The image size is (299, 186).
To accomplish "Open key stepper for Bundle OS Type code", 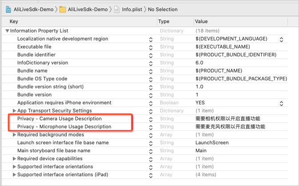I will [x=151, y=79].
